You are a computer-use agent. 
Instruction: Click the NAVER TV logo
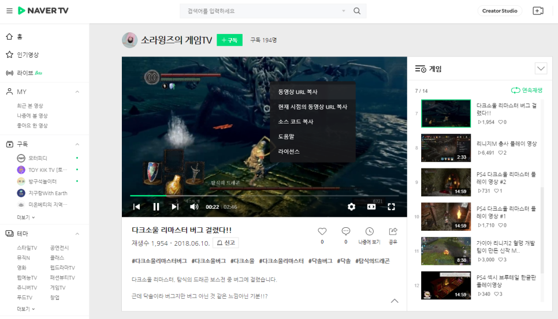pos(43,10)
